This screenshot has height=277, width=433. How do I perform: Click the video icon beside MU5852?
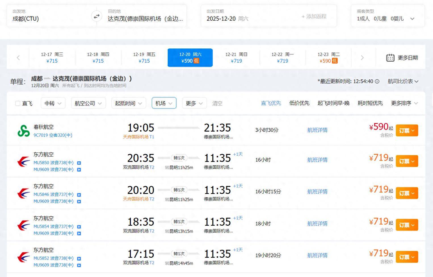79,259
